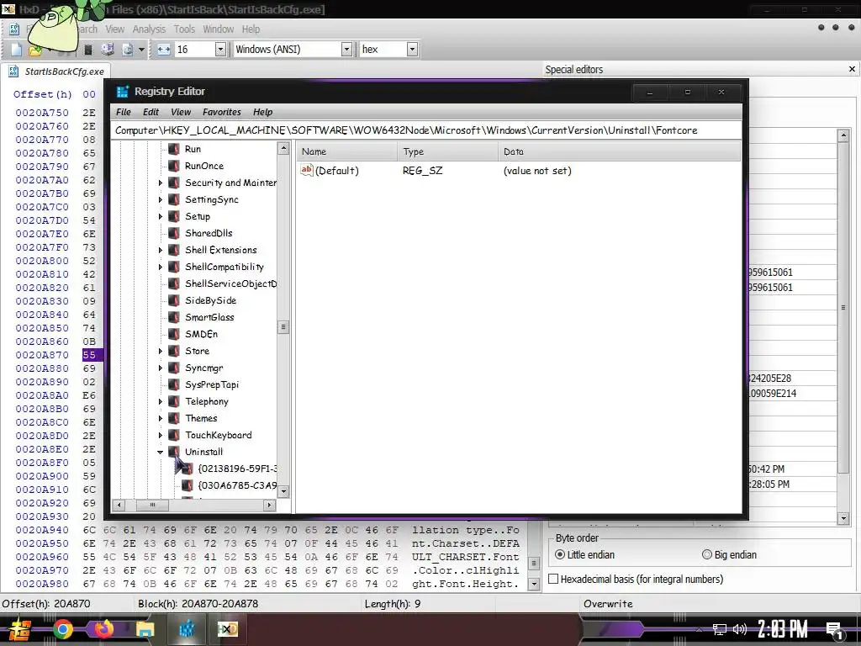Expand the Security and Maintenance key
The image size is (861, 646).
(x=161, y=183)
